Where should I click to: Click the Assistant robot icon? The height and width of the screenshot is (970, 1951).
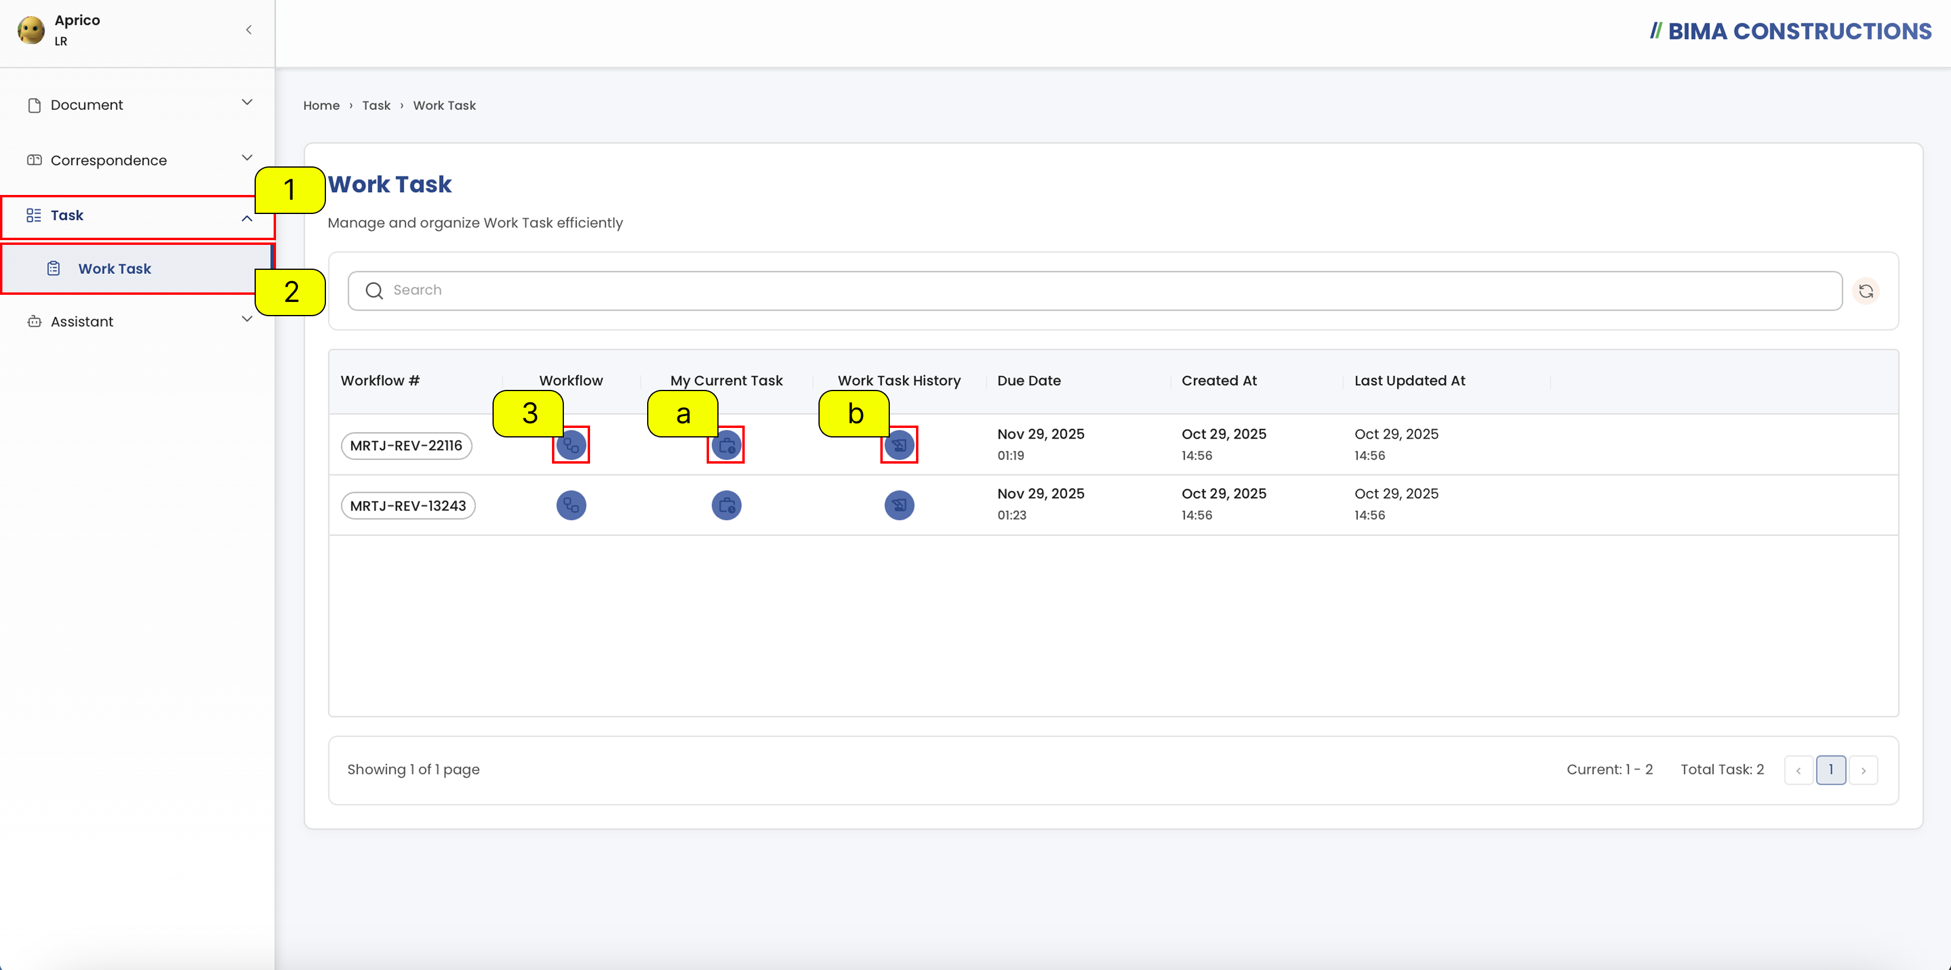pos(34,322)
